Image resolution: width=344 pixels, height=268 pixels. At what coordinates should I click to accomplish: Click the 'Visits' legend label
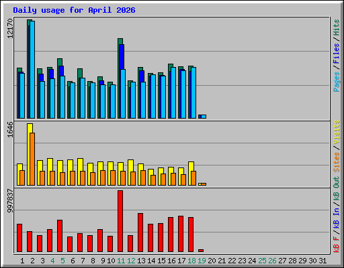click(x=336, y=132)
